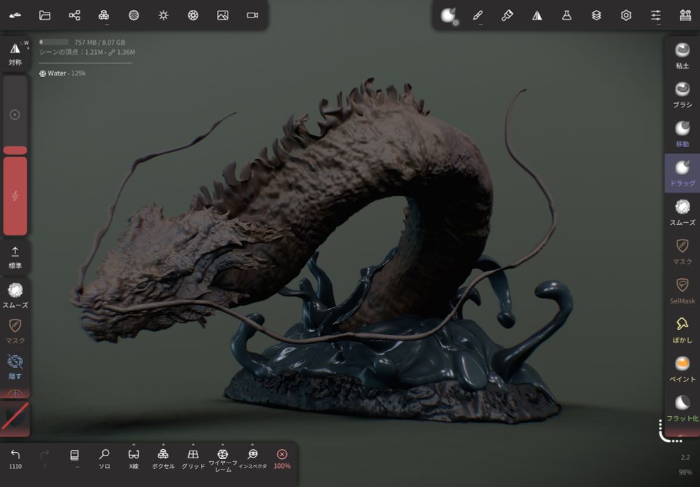Image resolution: width=700 pixels, height=487 pixels.
Task: Open ボクセル voxel remesh options
Action: click(x=163, y=459)
